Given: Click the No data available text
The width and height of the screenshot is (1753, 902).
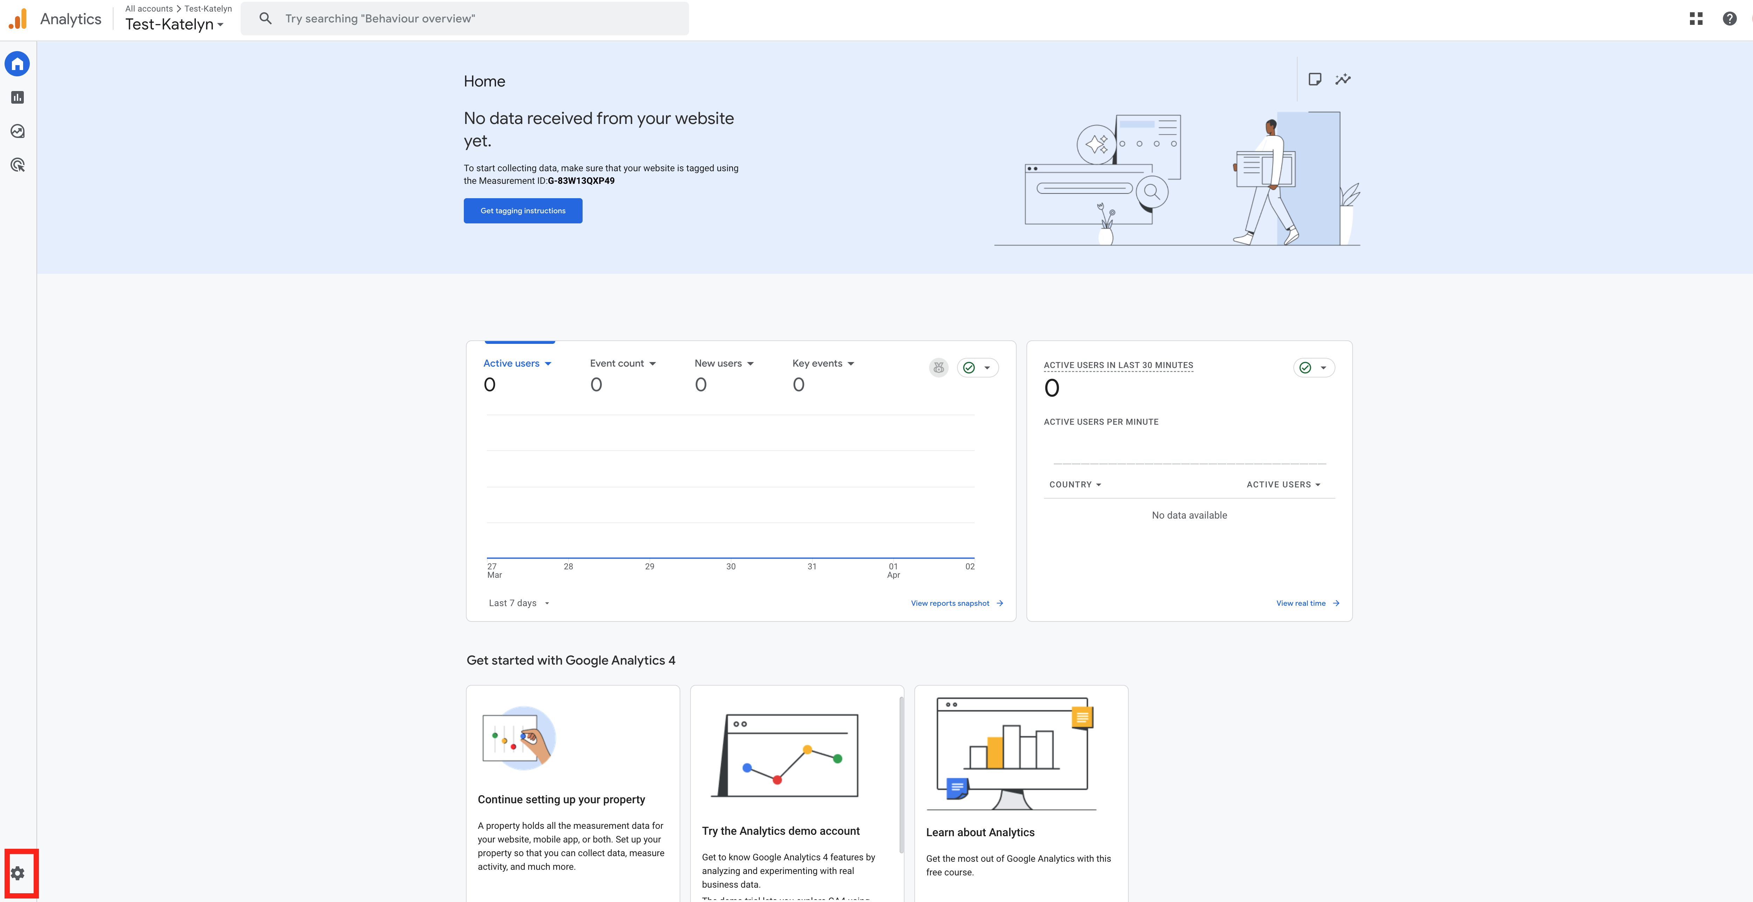Looking at the screenshot, I should coord(1190,516).
